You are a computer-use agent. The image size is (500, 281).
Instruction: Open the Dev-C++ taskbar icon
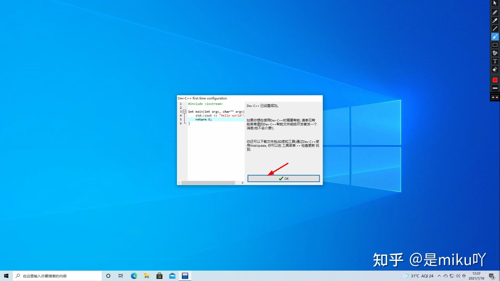coord(185,275)
